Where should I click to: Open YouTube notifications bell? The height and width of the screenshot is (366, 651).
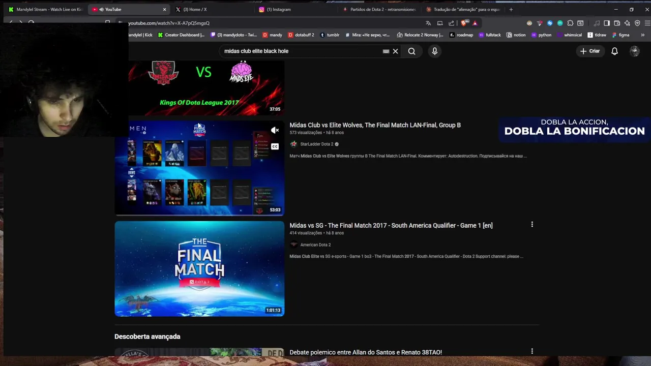(x=614, y=51)
